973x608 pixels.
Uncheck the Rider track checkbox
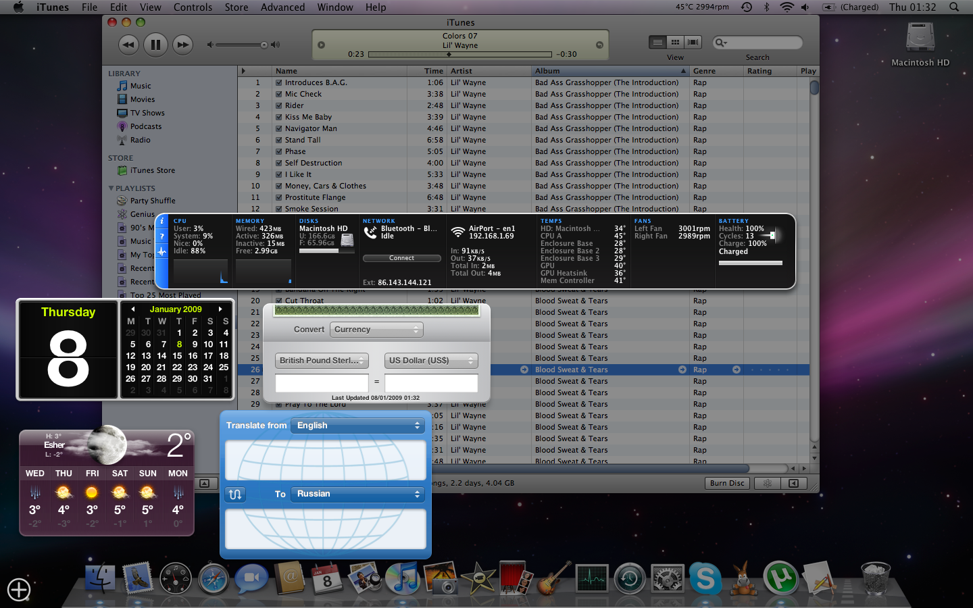(x=278, y=106)
